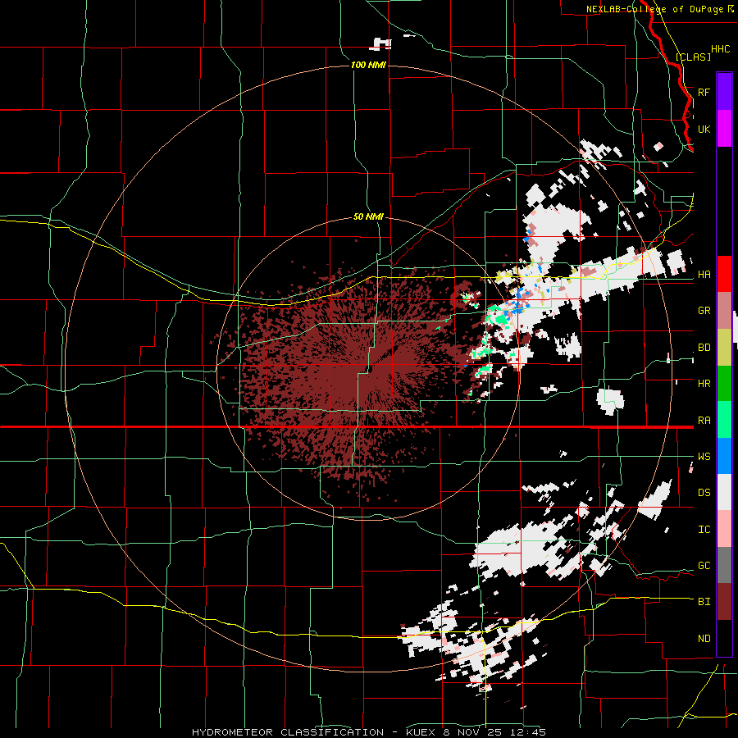Viewport: 738px width, 738px height.
Task: Click the radar site center dot
Action: pyautogui.click(x=370, y=370)
